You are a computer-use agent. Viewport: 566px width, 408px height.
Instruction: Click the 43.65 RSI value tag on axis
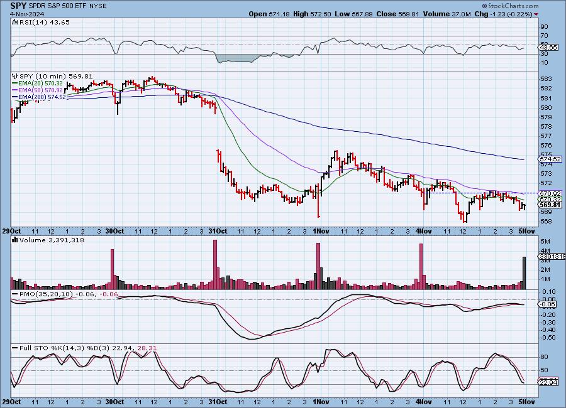pyautogui.click(x=549, y=48)
